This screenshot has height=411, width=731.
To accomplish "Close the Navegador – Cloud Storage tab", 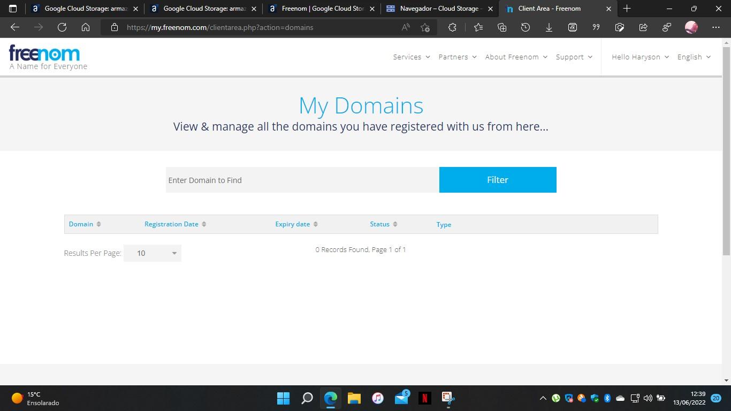I will pos(490,9).
